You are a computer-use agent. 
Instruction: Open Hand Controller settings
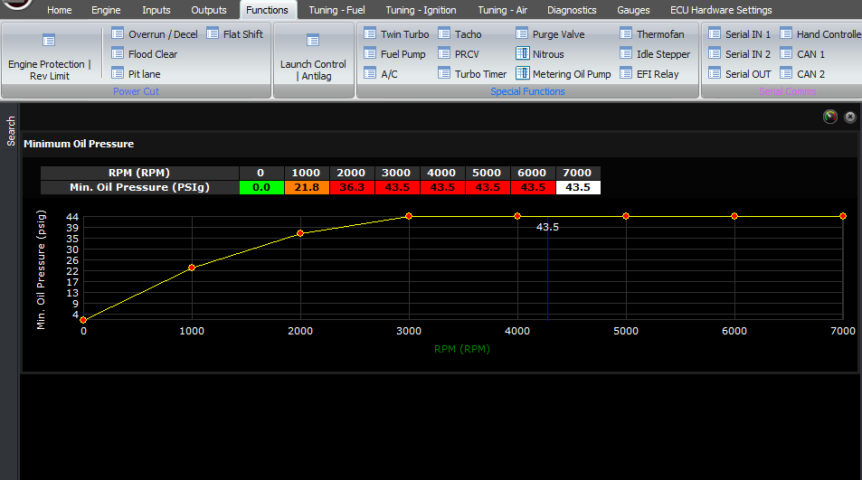820,34
